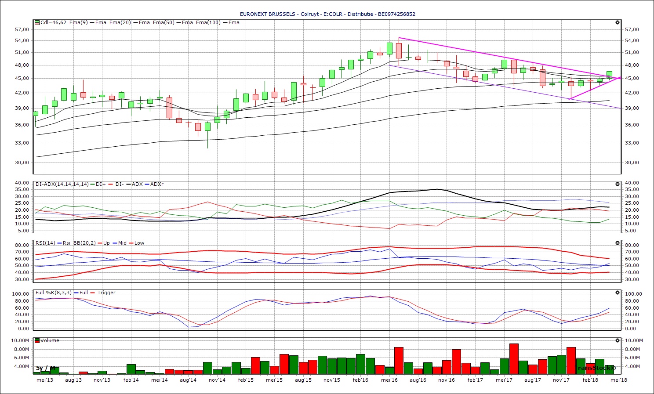
Task: Click the feb'16 date label
Action: coord(360,380)
